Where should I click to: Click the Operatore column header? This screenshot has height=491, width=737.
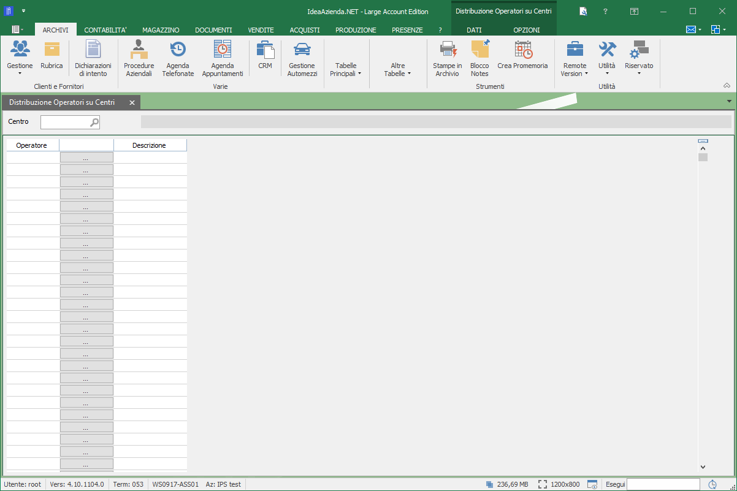pyautogui.click(x=32, y=145)
